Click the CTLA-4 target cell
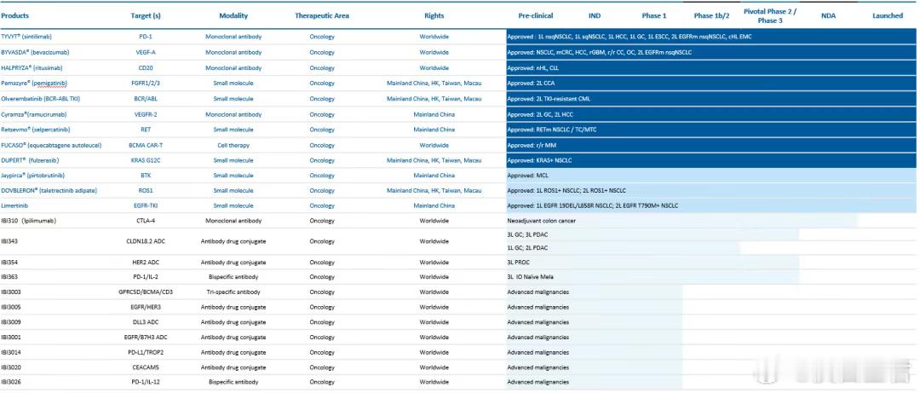The image size is (920, 393). [x=146, y=221]
